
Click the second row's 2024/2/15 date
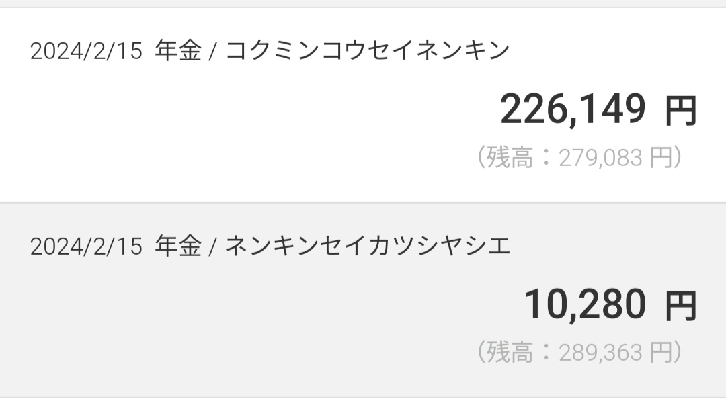click(x=86, y=247)
